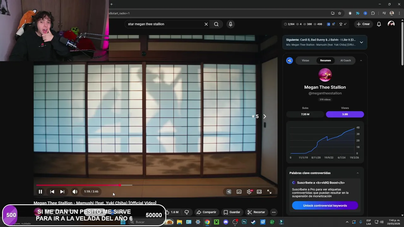Start voice search with microphone

tap(230, 24)
